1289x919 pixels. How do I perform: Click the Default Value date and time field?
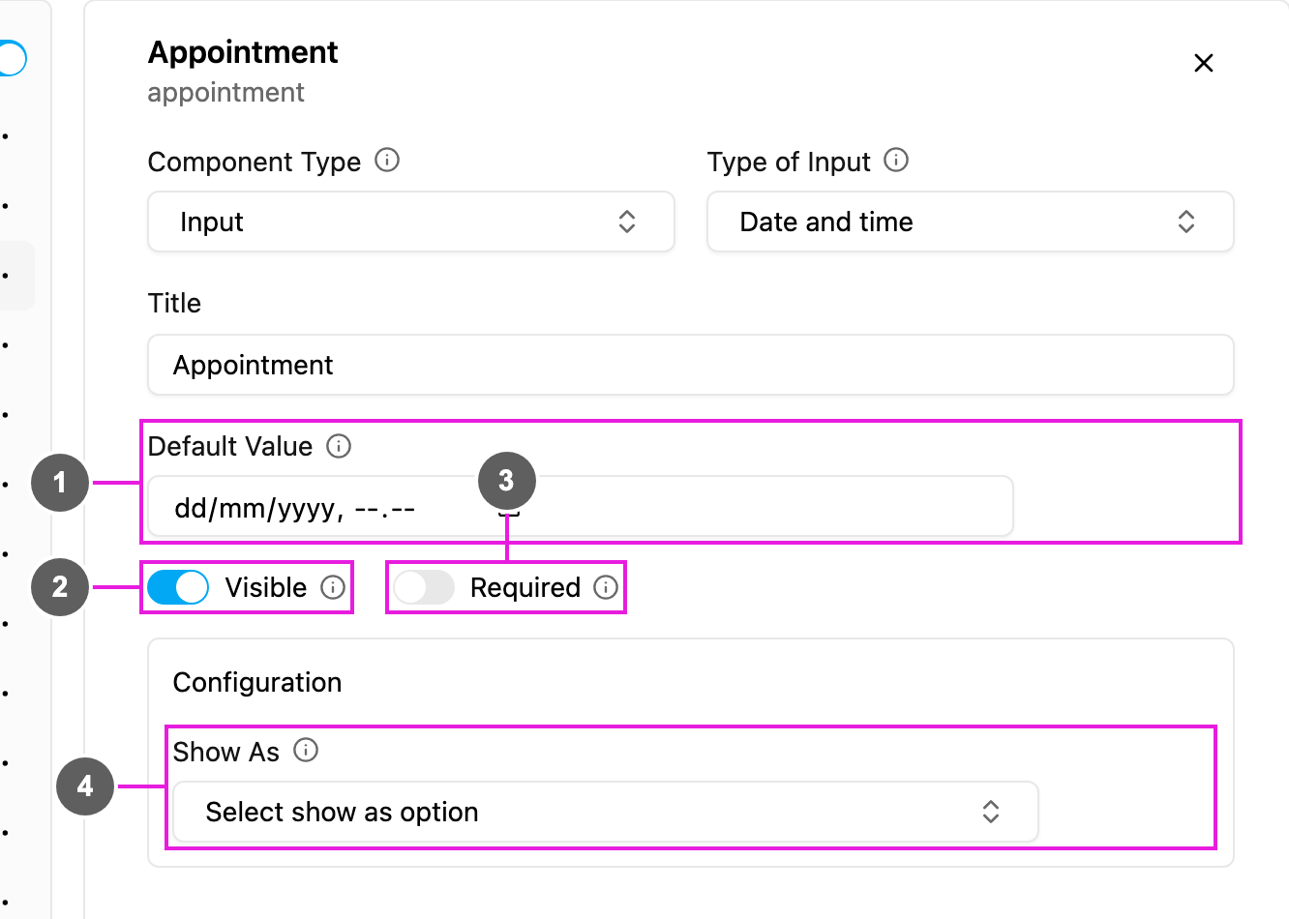pos(581,506)
